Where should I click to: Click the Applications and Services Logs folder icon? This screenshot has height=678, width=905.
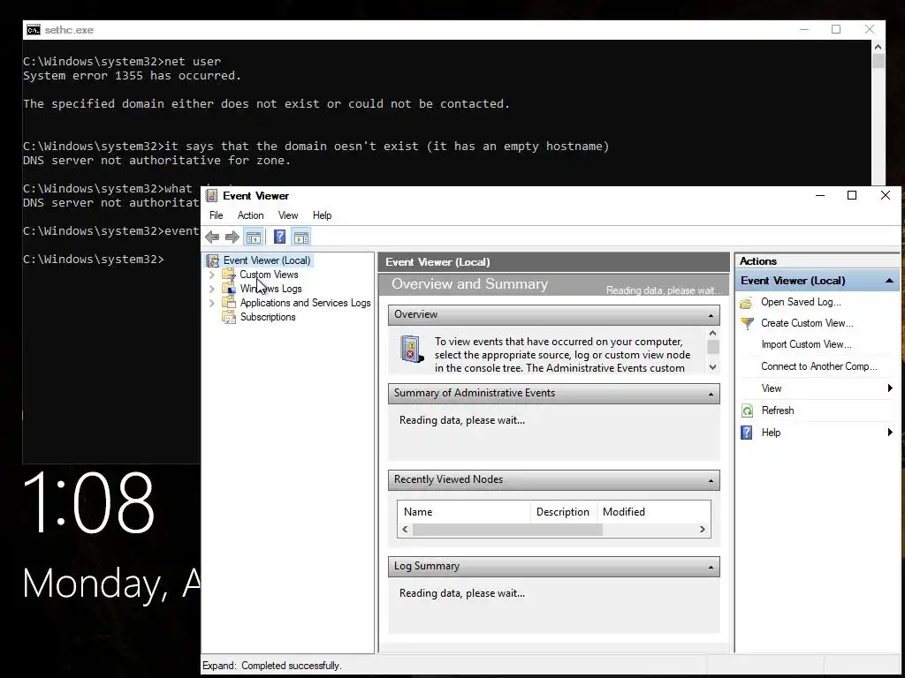(x=229, y=303)
